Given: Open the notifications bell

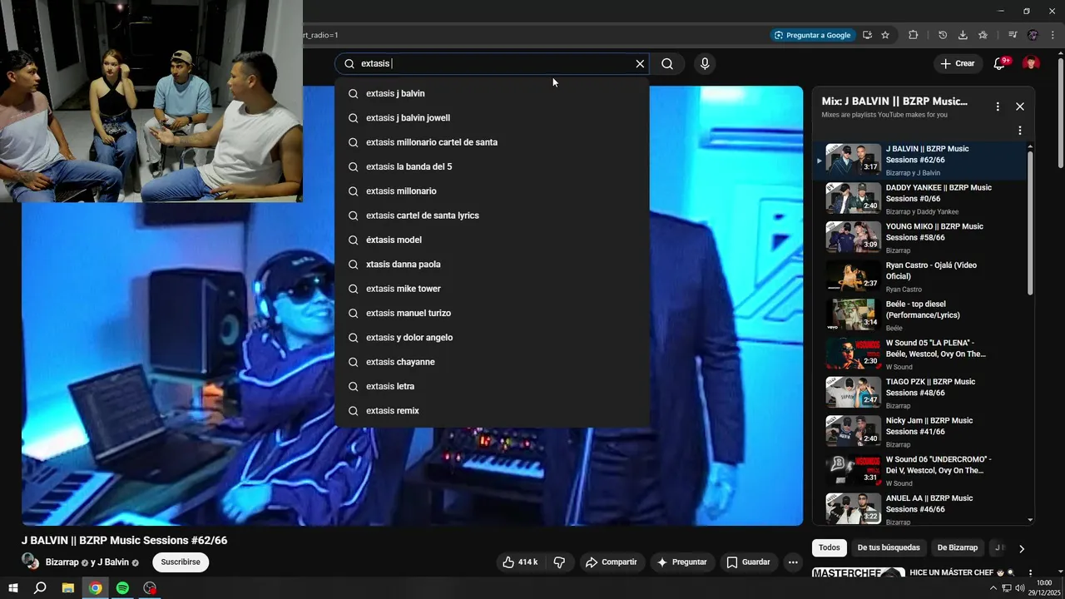Looking at the screenshot, I should point(1000,64).
